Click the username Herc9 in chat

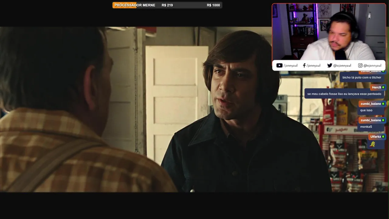click(x=376, y=87)
